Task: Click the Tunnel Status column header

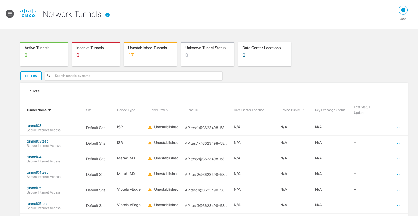Action: point(158,110)
